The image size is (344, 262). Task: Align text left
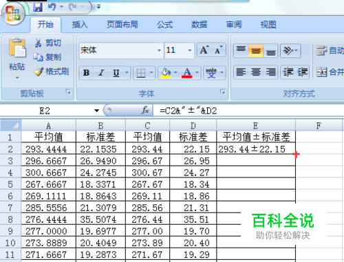[x=241, y=72]
